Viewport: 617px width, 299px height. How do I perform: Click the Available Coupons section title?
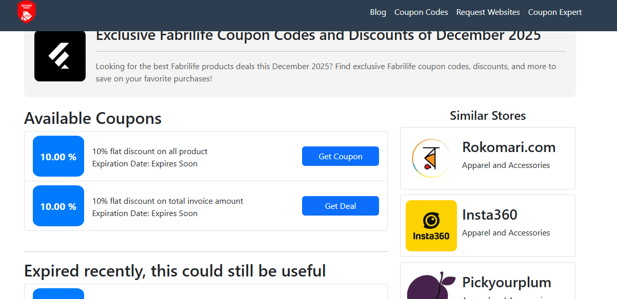[92, 118]
